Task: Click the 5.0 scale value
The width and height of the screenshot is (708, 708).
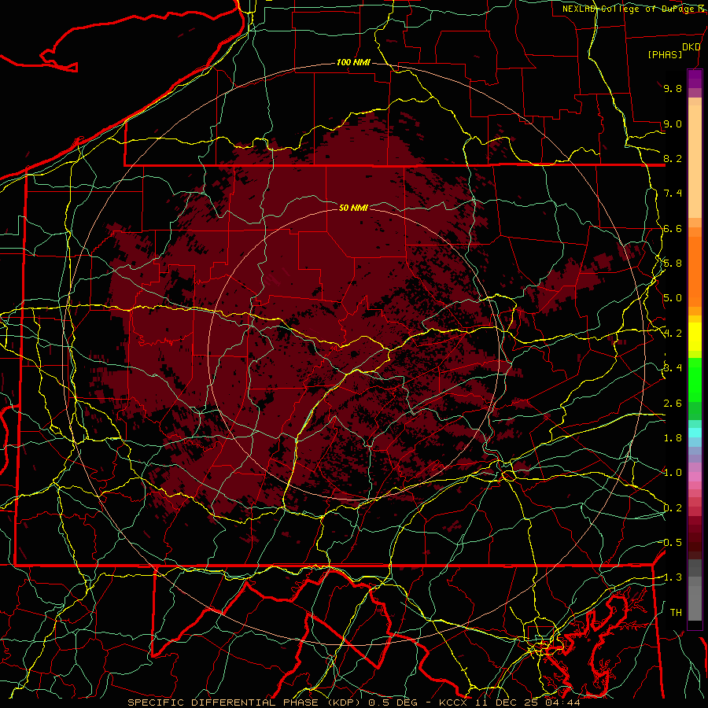Action: click(x=673, y=298)
